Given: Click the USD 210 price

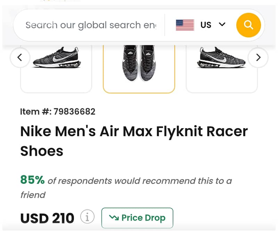Looking at the screenshot, I should point(47,218).
